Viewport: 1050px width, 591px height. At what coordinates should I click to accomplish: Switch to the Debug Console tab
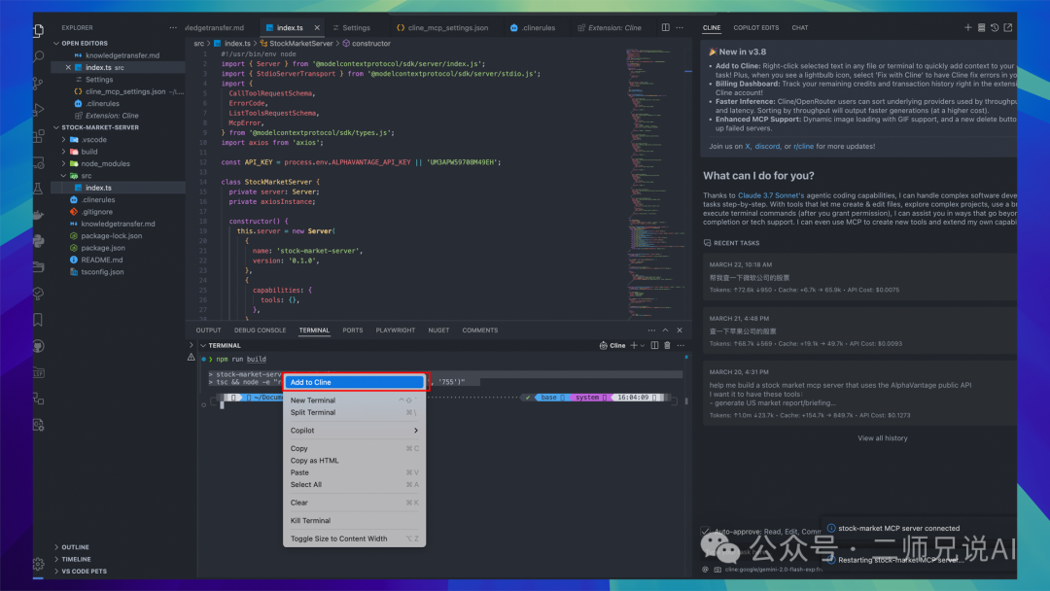pos(260,330)
